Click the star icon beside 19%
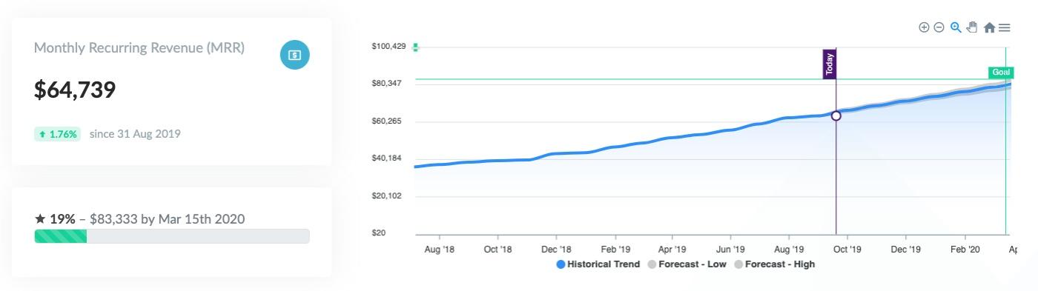1038x291 pixels. coord(40,219)
